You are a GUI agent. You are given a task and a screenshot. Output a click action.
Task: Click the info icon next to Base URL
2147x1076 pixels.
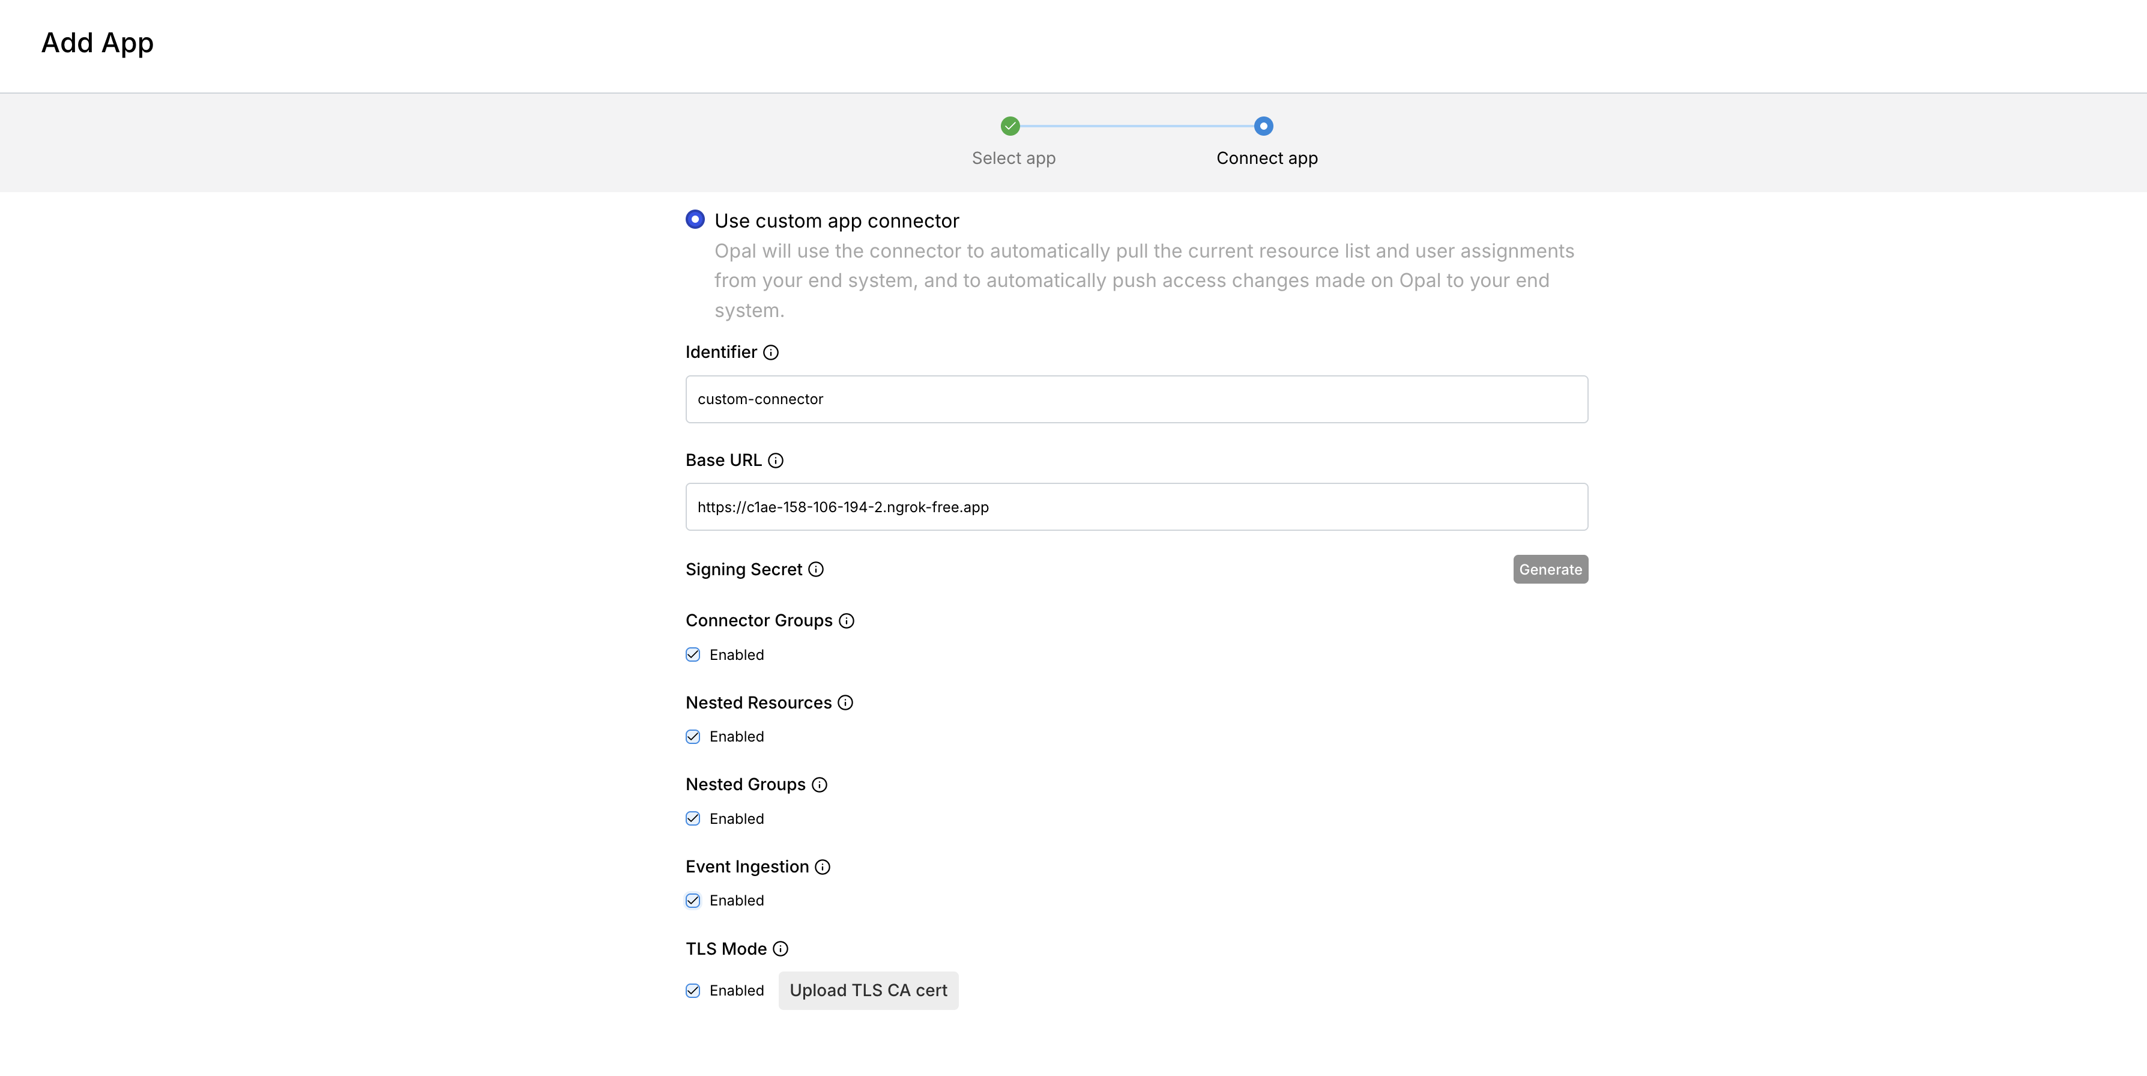tap(775, 461)
